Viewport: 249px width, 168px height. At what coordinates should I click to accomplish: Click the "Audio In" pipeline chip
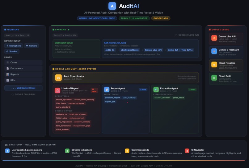click(110, 50)
